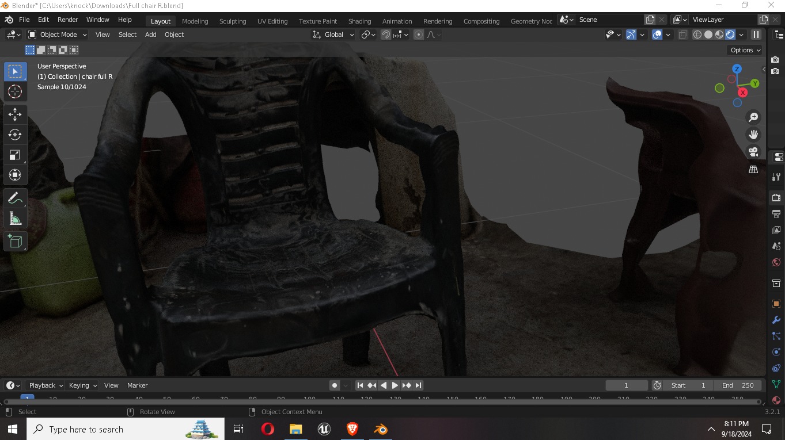Open the pivot point dropdown
Viewport: 785px width, 440px height.
[369, 35]
